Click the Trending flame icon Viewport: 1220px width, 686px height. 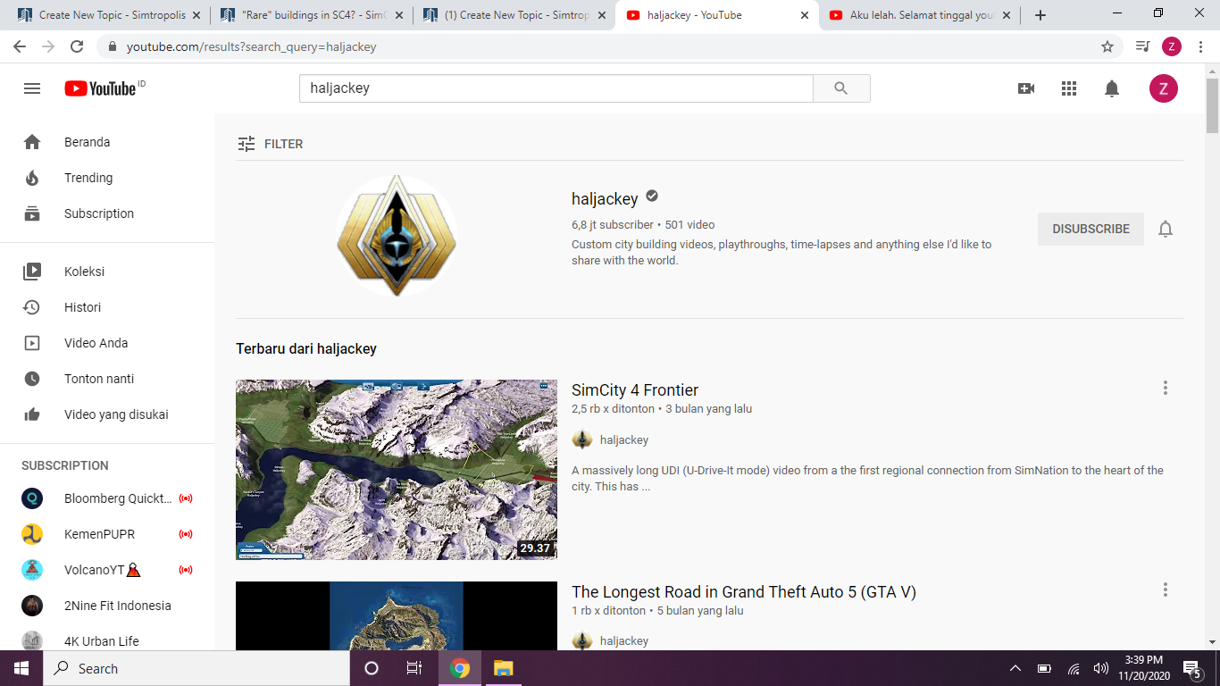click(32, 178)
